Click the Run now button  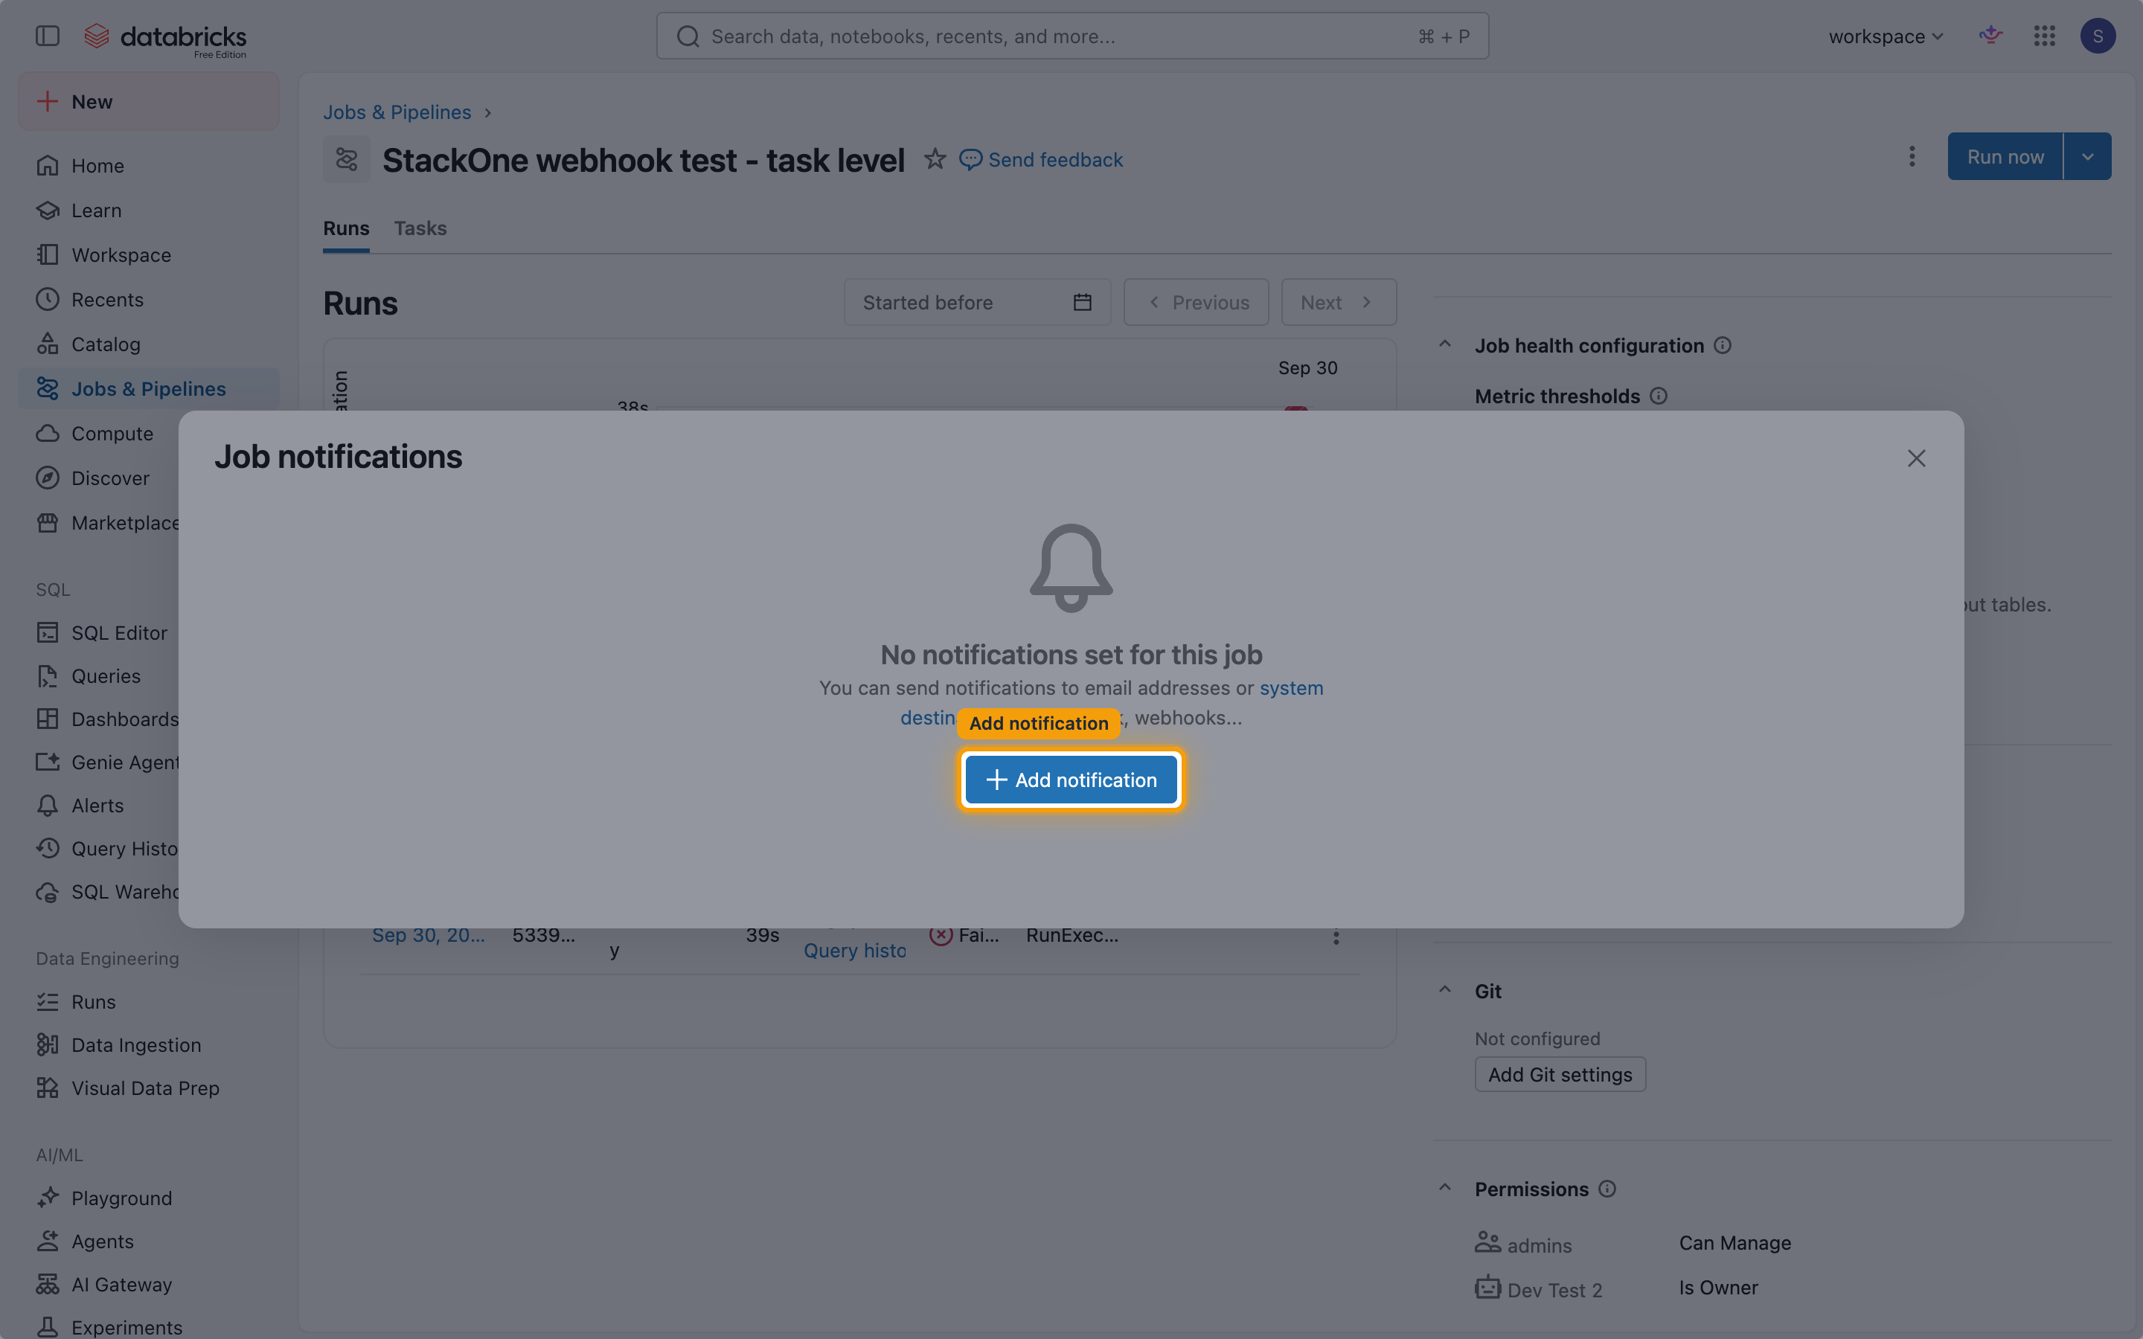click(x=2005, y=157)
